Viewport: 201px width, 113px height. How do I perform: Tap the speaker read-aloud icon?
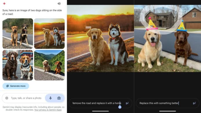59,3
